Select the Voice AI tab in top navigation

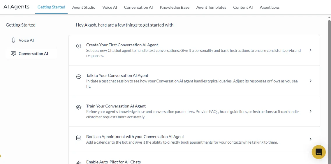pyautogui.click(x=110, y=7)
